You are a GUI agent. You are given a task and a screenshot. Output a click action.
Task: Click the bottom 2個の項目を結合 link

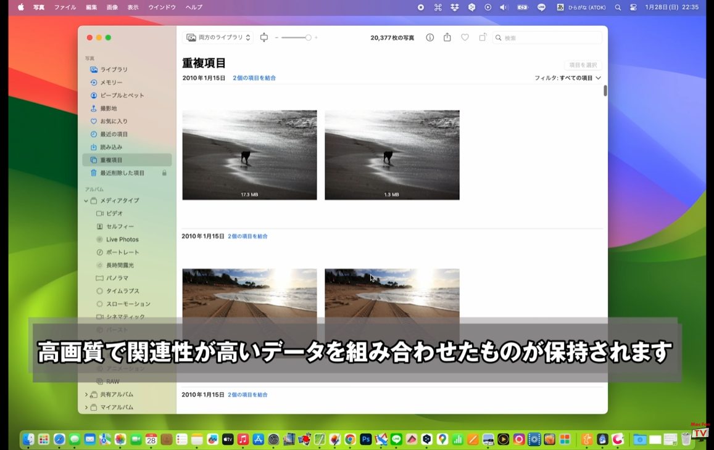tap(247, 395)
